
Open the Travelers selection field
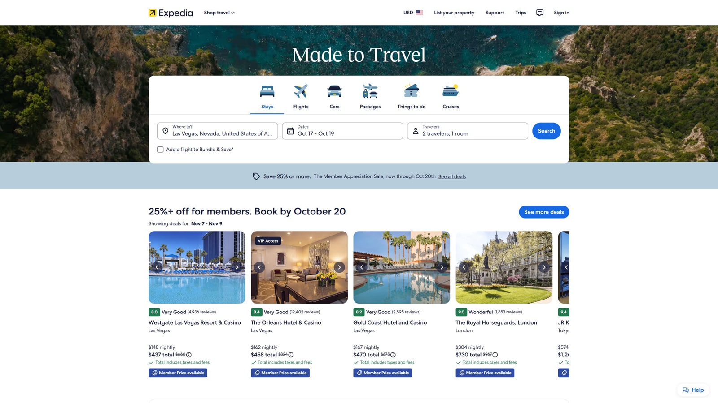coord(467,131)
